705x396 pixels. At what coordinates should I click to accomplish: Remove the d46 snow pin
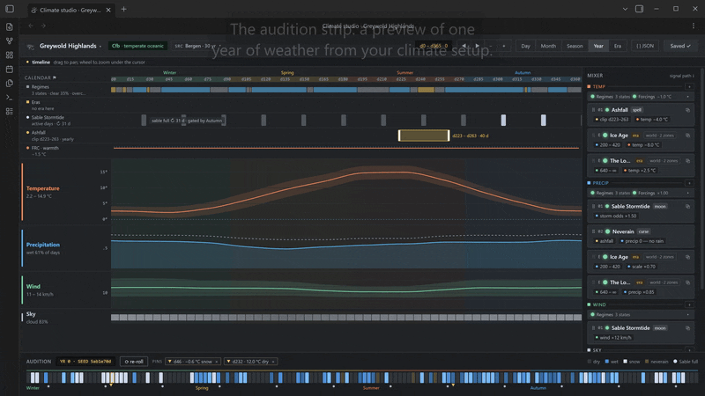(216, 362)
